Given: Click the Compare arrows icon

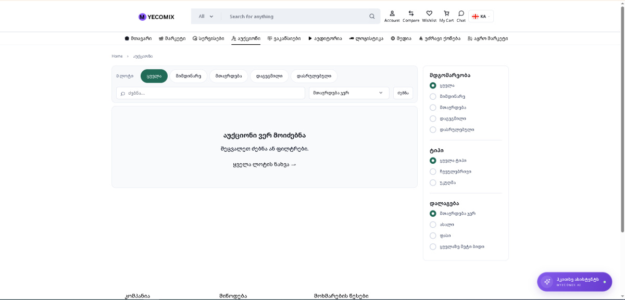Looking at the screenshot, I should (411, 16).
